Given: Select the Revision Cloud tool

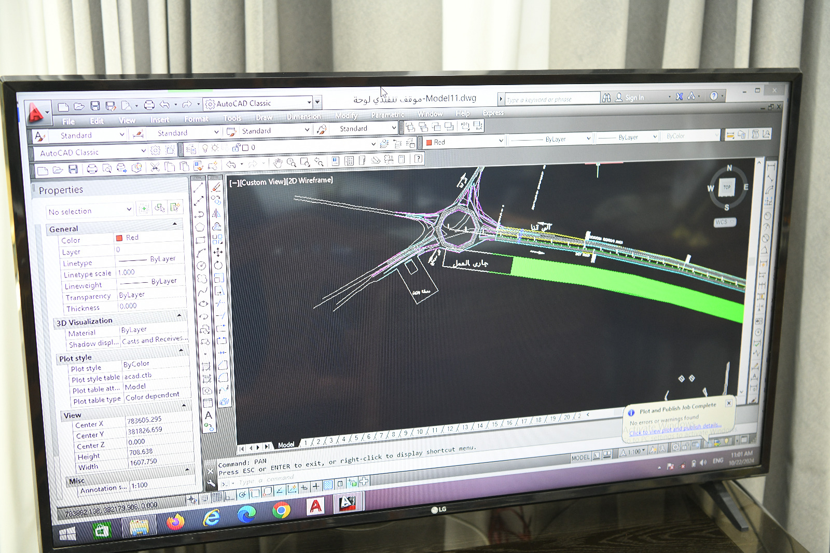Looking at the screenshot, I should (x=202, y=279).
